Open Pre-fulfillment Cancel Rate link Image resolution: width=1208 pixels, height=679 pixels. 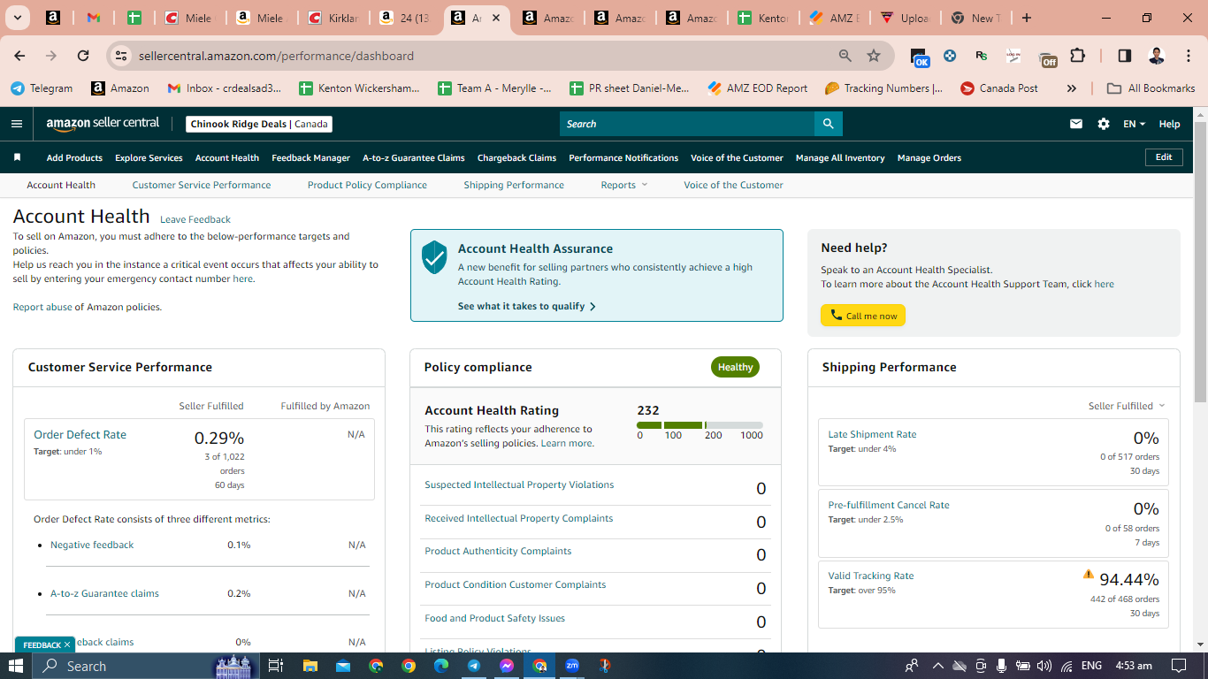tap(889, 505)
